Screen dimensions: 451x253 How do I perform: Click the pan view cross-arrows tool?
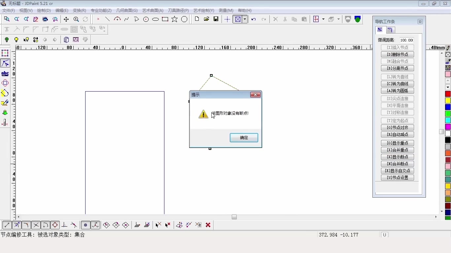pyautogui.click(x=66, y=19)
